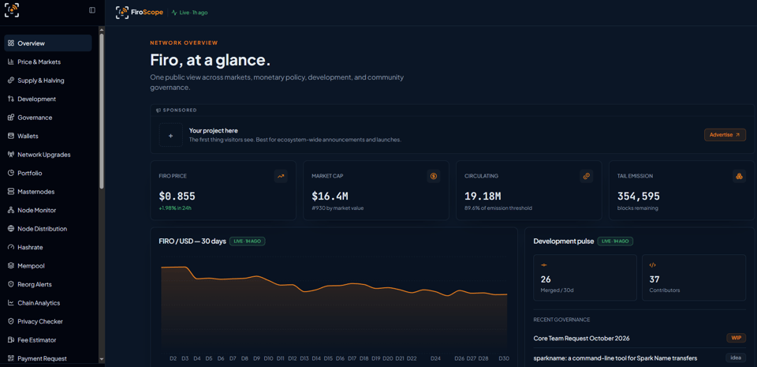This screenshot has width=757, height=367.
Task: Click the Payment Request QR icon
Action: pos(10,358)
